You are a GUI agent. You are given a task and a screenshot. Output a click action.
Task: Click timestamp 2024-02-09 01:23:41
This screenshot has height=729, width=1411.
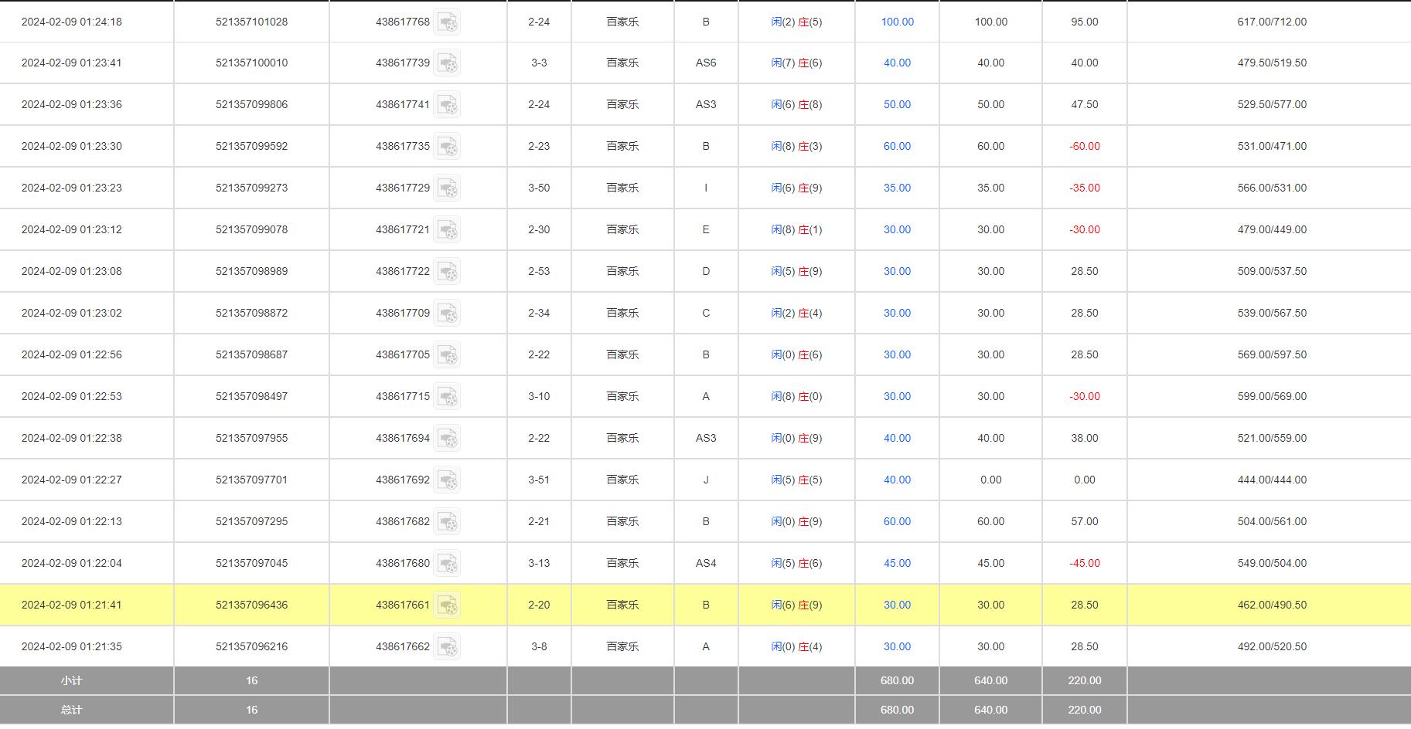pos(72,63)
